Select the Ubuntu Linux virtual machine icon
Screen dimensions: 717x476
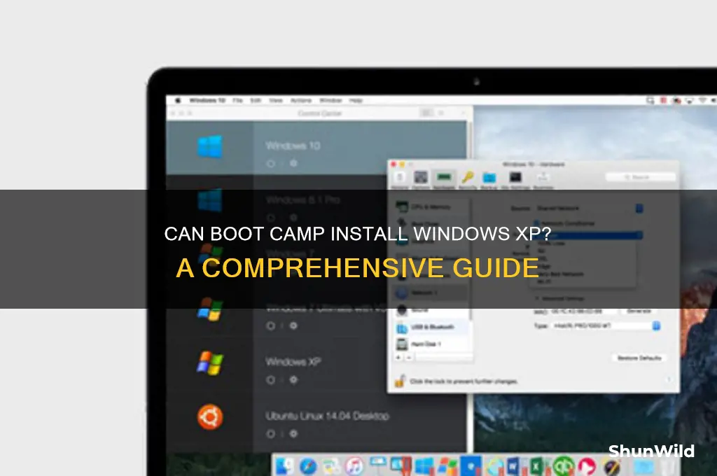coord(210,417)
